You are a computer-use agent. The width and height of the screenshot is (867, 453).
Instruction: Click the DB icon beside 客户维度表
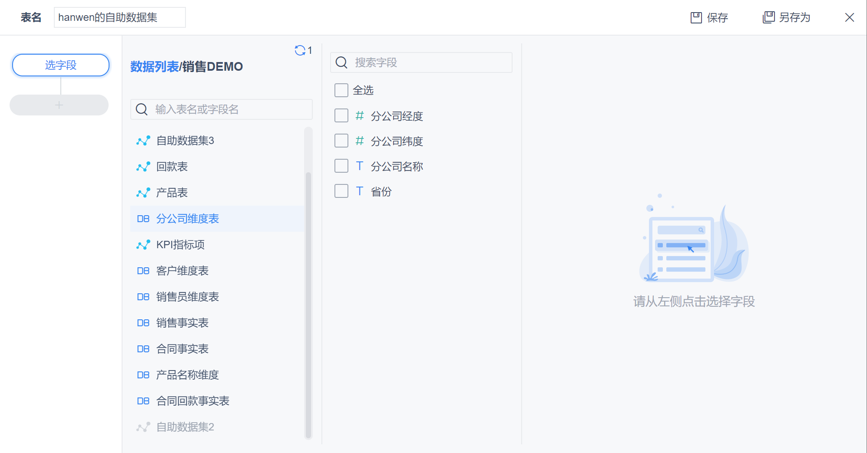pos(143,271)
